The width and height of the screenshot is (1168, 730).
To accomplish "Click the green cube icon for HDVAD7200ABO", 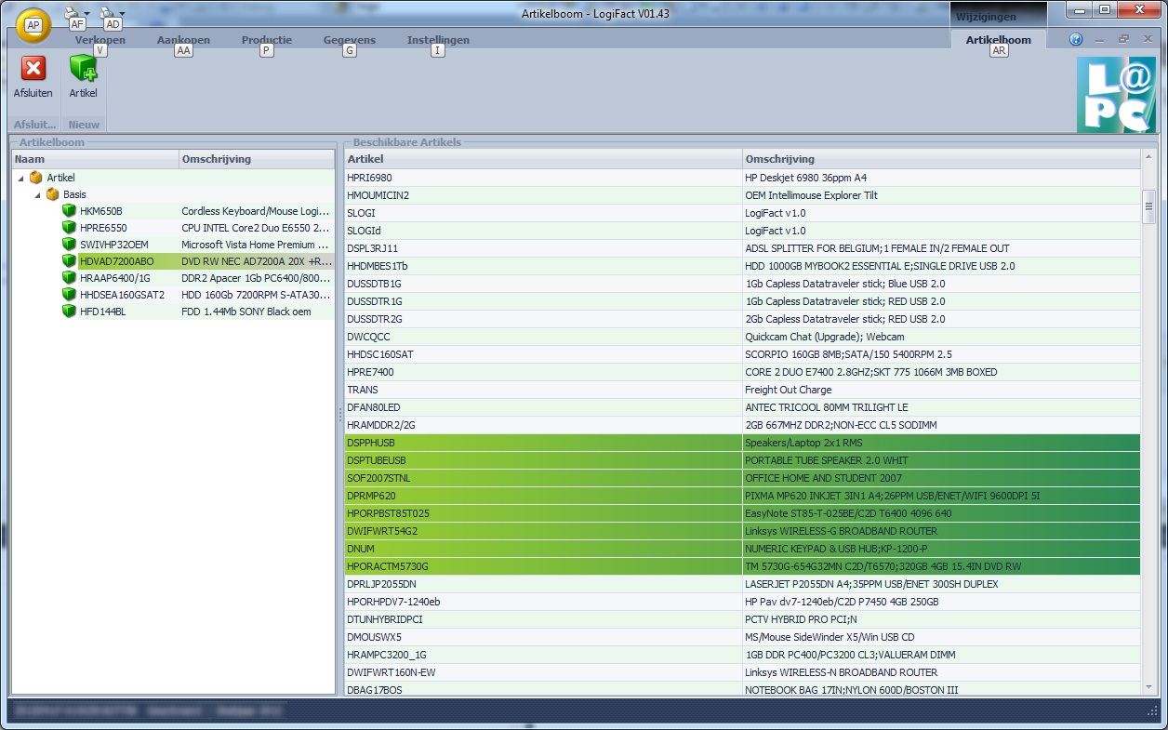I will click(x=69, y=261).
